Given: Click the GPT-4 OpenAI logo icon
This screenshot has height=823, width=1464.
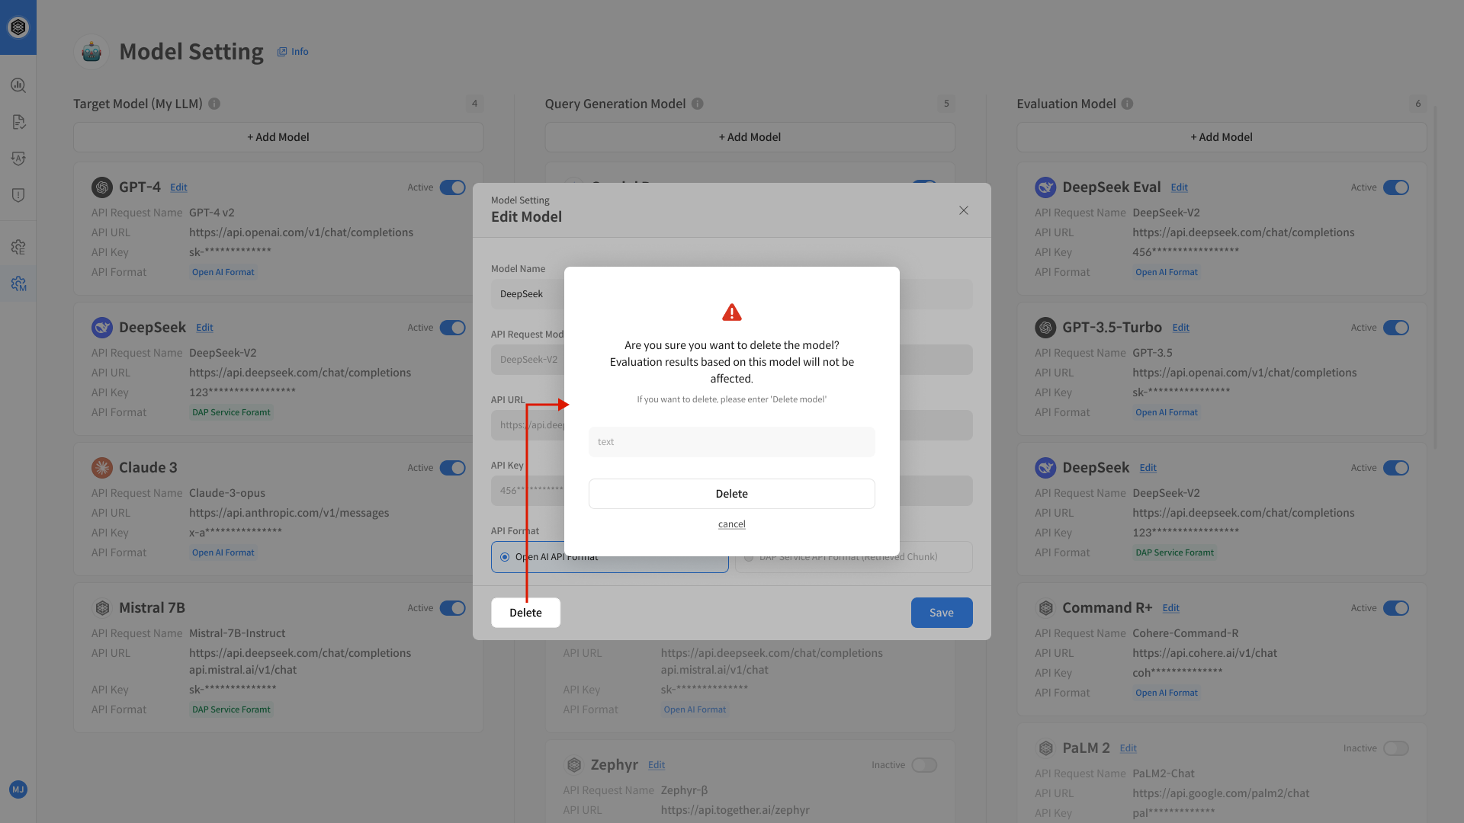Looking at the screenshot, I should tap(102, 187).
